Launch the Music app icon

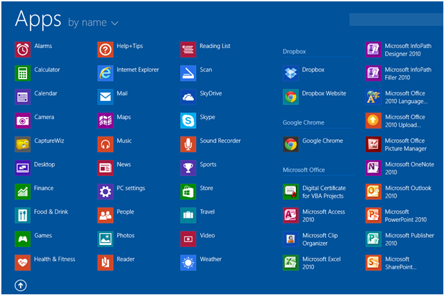click(106, 145)
